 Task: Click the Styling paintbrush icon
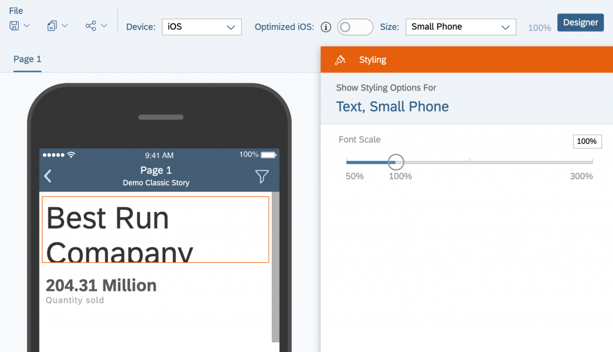pos(340,60)
